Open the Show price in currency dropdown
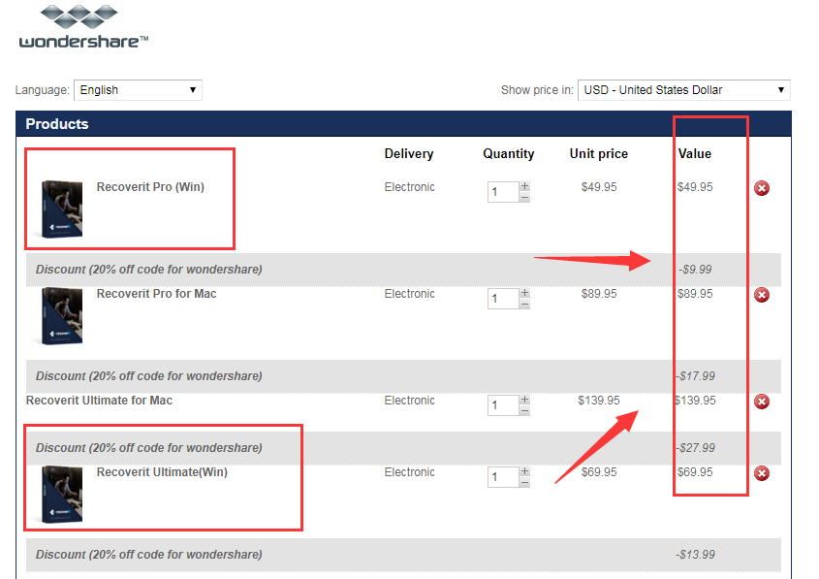819x579 pixels. (x=683, y=90)
